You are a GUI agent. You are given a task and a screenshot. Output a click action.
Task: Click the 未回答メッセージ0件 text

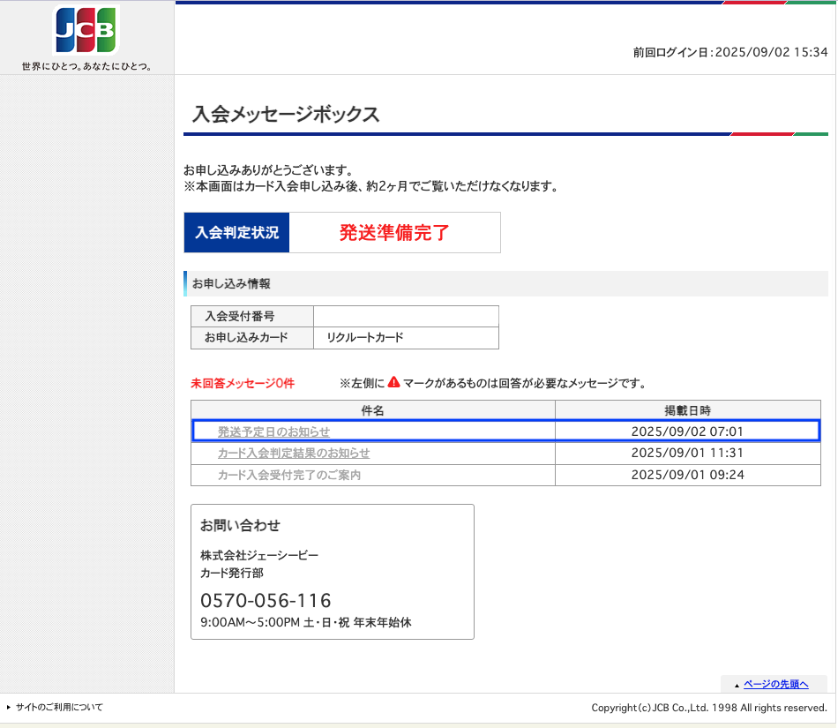click(243, 383)
